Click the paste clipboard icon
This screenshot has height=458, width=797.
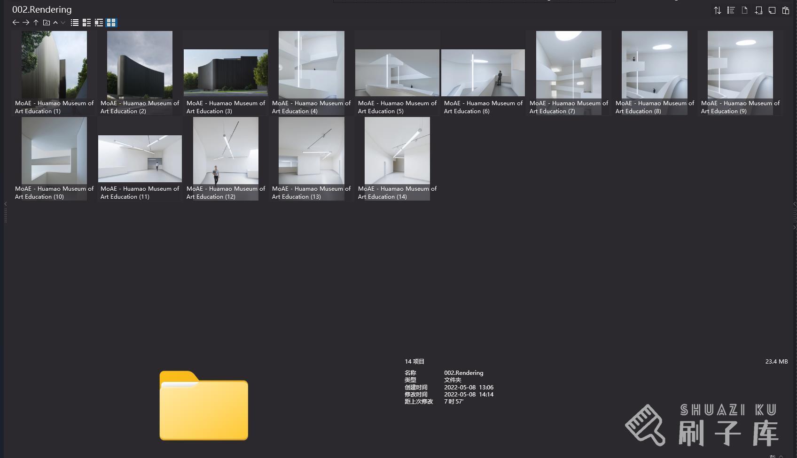coord(786,10)
